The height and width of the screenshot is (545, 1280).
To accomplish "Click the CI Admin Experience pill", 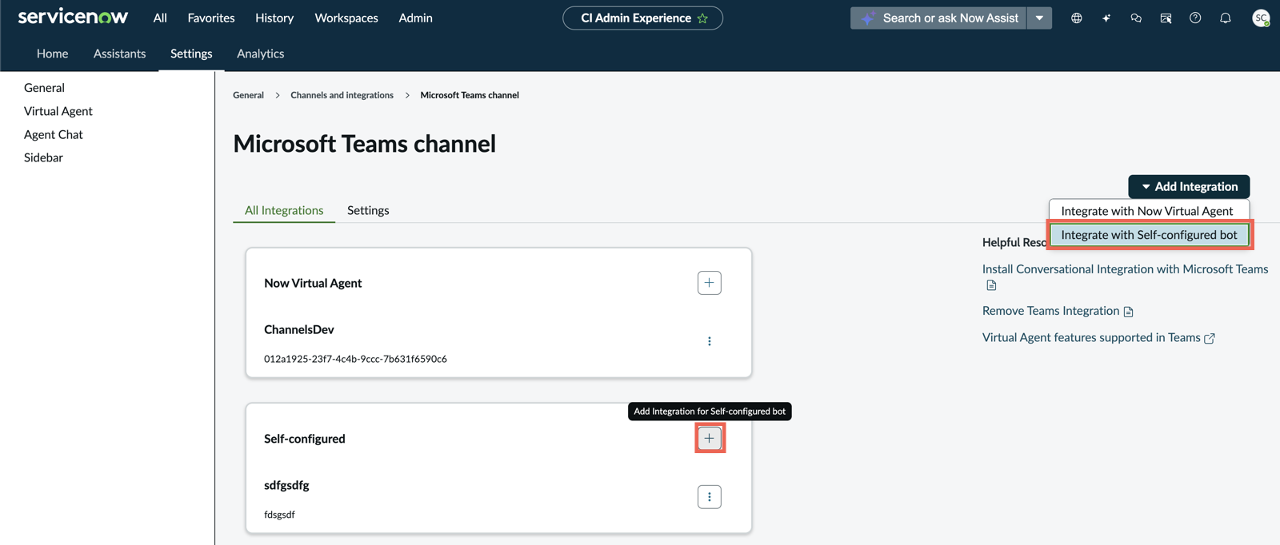I will [x=642, y=18].
